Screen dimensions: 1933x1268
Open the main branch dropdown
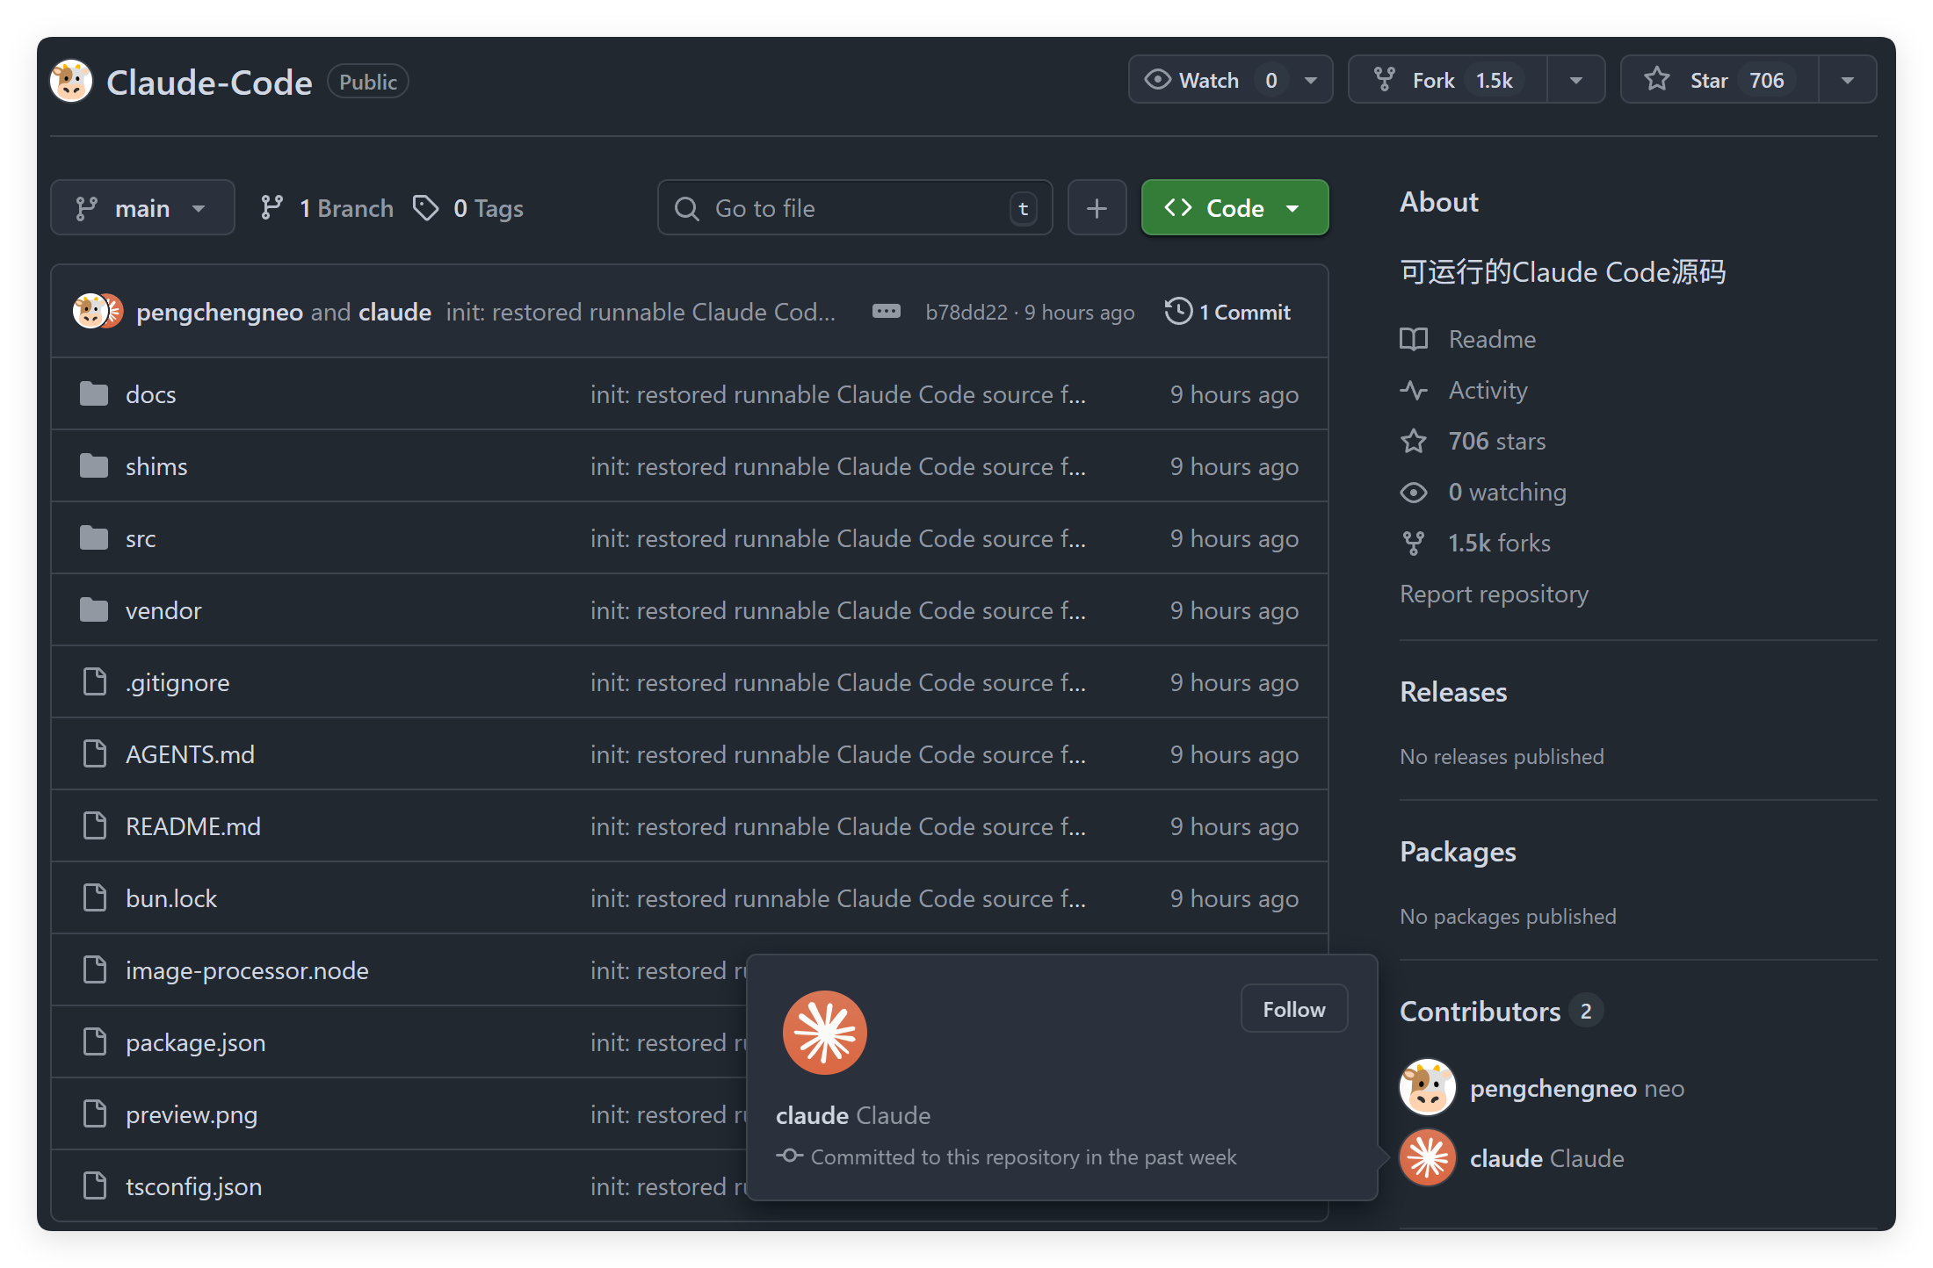(142, 208)
